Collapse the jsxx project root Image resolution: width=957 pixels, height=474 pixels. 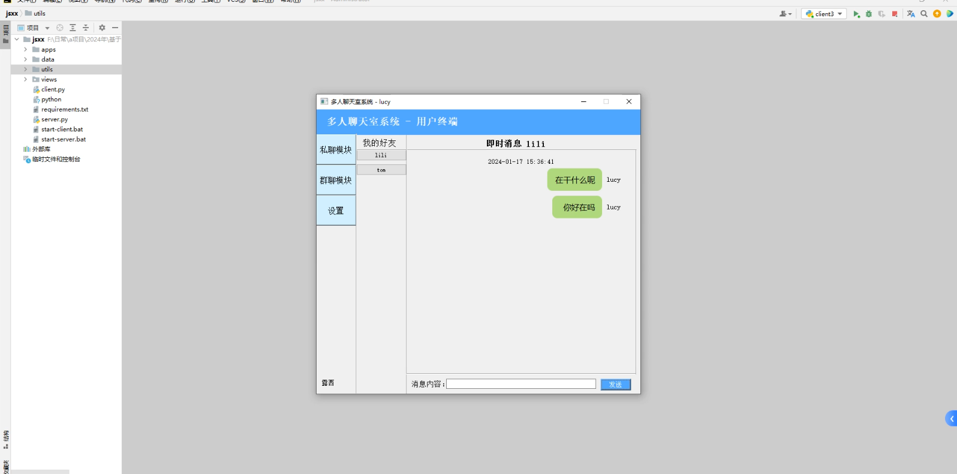pos(17,40)
